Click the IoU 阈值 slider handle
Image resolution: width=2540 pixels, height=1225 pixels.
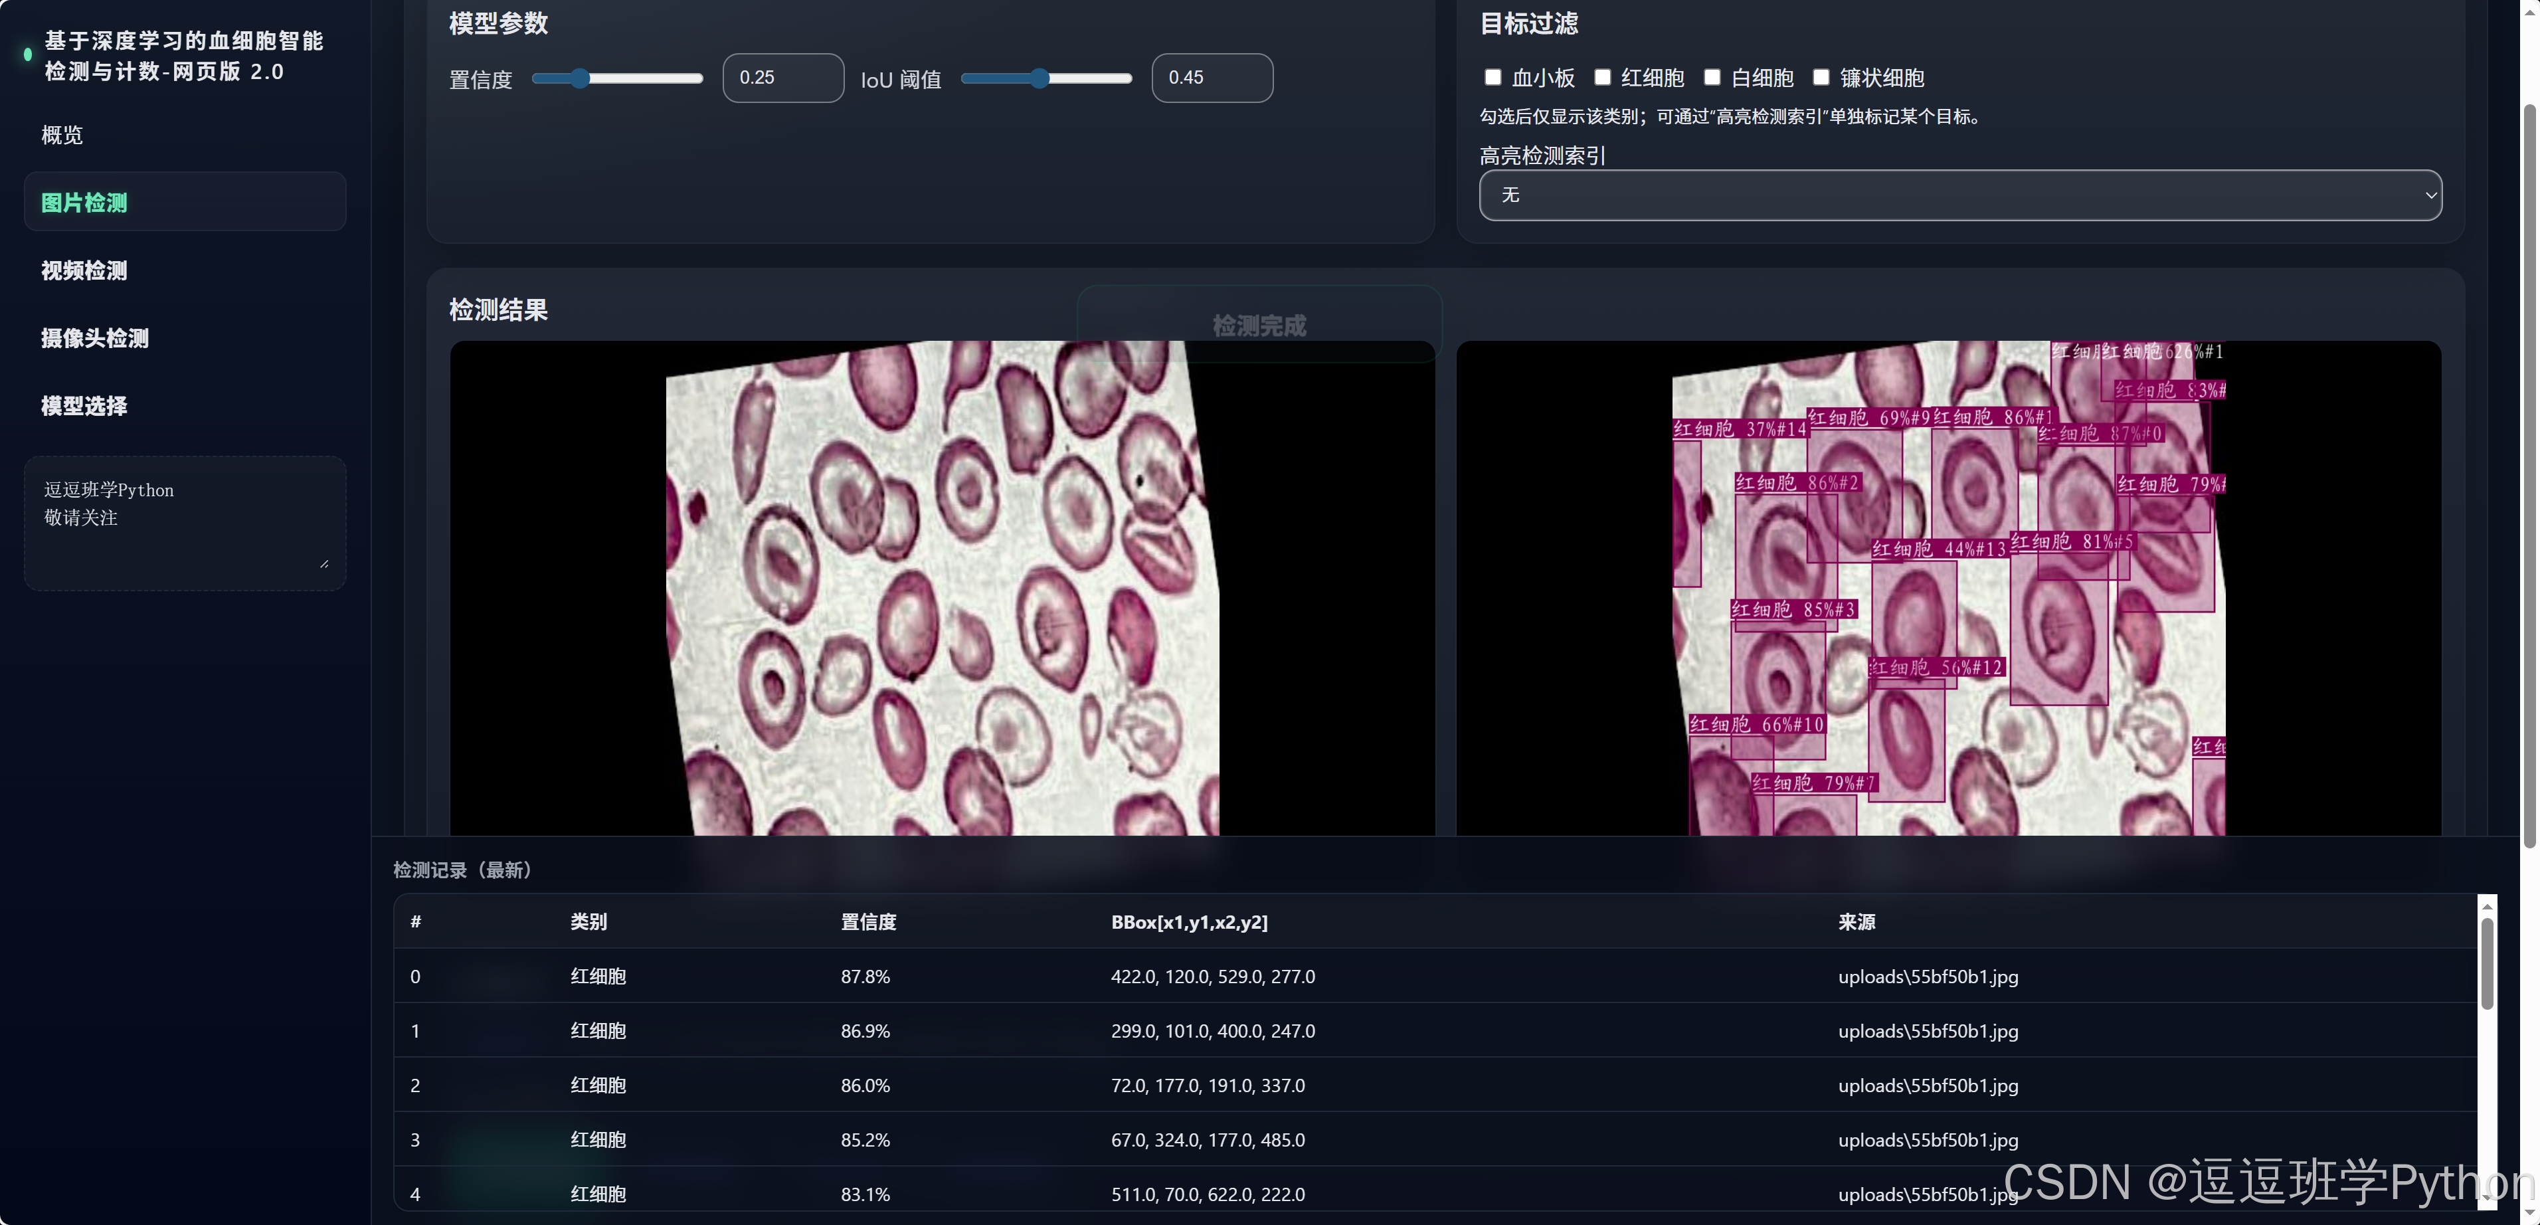pyautogui.click(x=1040, y=79)
